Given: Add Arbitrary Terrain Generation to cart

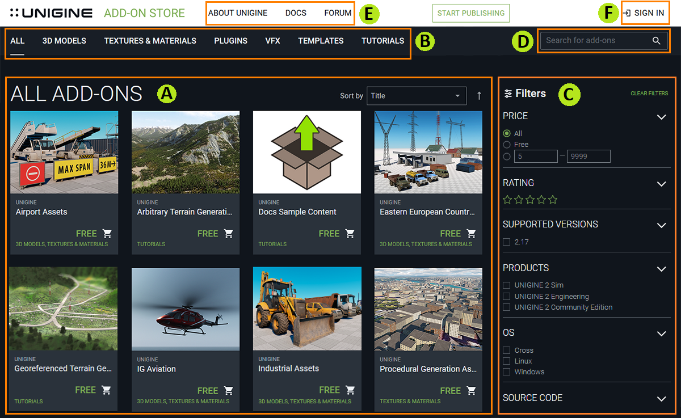Looking at the screenshot, I should coord(229,233).
